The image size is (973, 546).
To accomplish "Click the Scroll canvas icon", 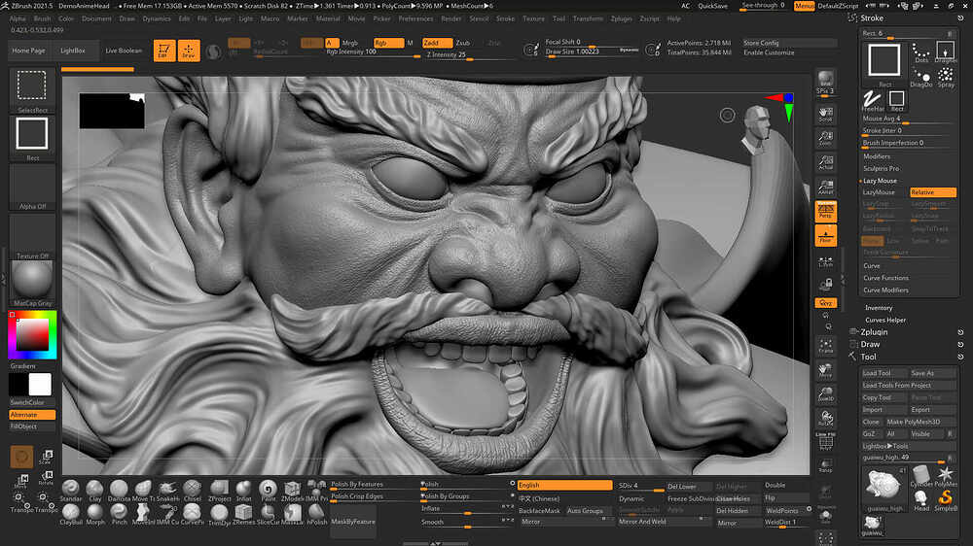I will [x=825, y=114].
